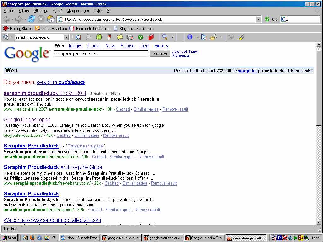This screenshot has width=323, height=242.
Task: Open the Marque-pages menu
Action: pos(78,11)
